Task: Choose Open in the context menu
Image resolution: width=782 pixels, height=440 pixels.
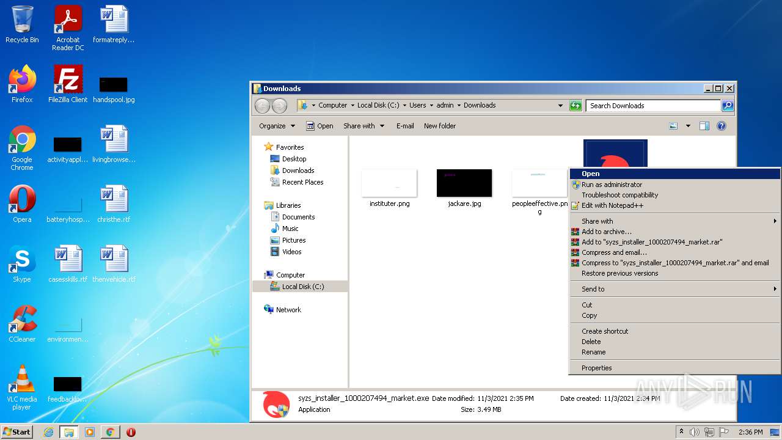Action: coord(675,174)
